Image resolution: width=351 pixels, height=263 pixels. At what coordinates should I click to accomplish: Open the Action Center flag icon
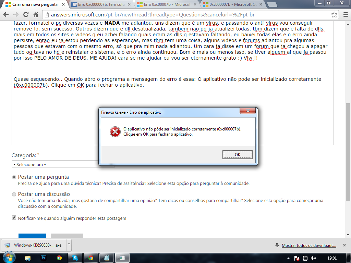click(x=297, y=258)
